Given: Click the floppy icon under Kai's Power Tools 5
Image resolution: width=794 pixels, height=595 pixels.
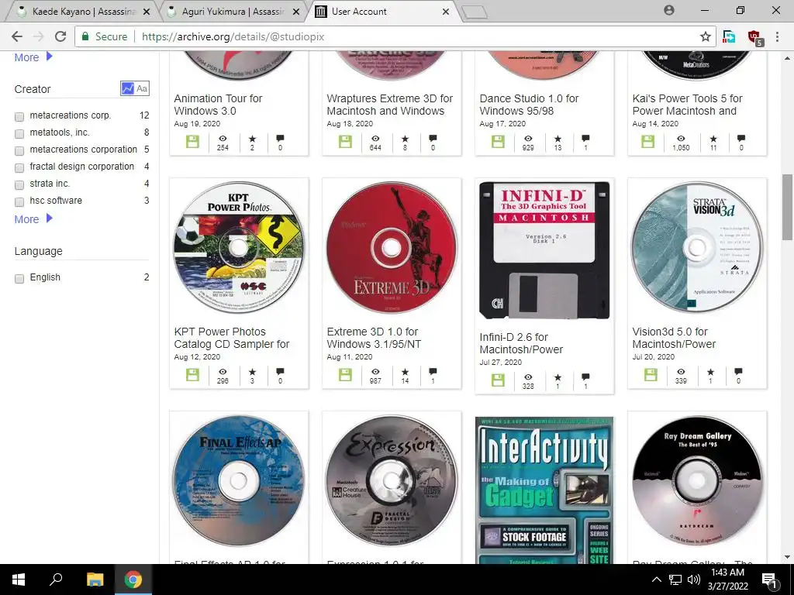Looking at the screenshot, I should [x=648, y=142].
